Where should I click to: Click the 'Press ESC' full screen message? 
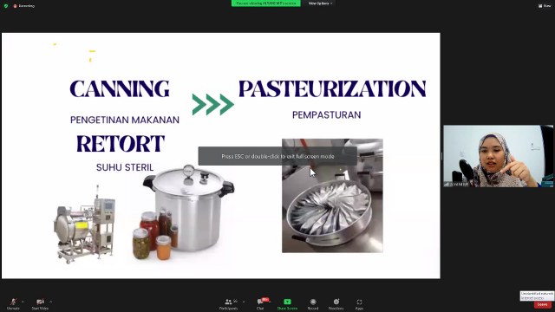pos(277,156)
